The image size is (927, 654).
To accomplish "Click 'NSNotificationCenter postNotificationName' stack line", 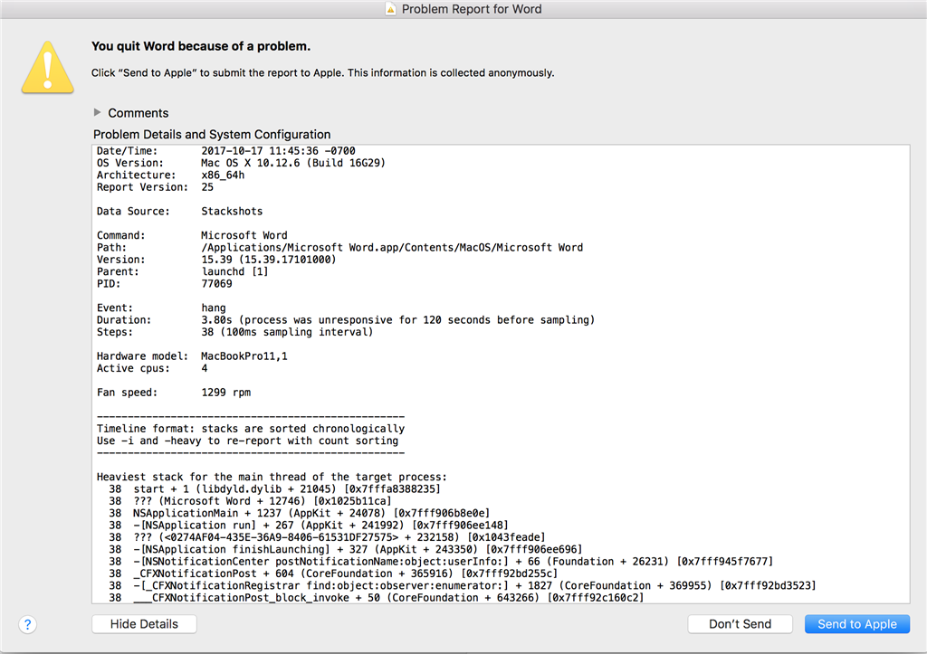I will [x=441, y=561].
